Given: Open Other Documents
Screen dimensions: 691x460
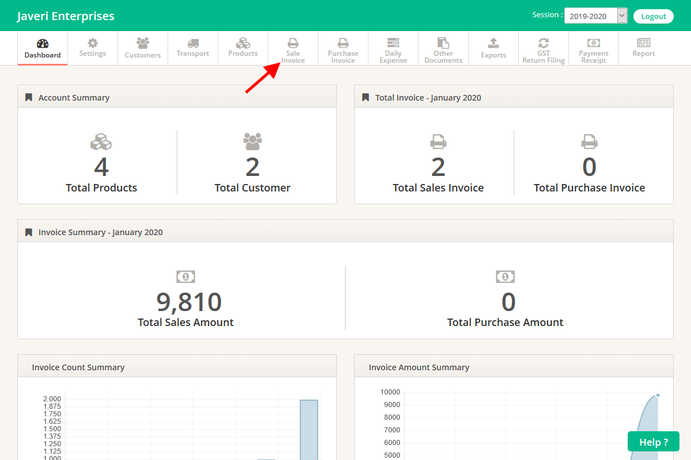Looking at the screenshot, I should 443,48.
